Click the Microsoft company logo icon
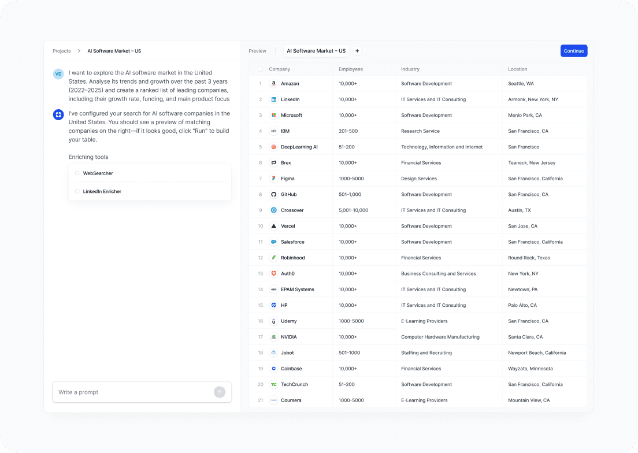This screenshot has width=638, height=453. point(274,115)
